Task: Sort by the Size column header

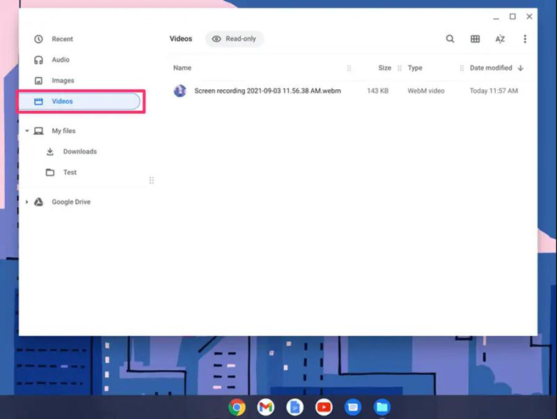Action: tap(384, 68)
